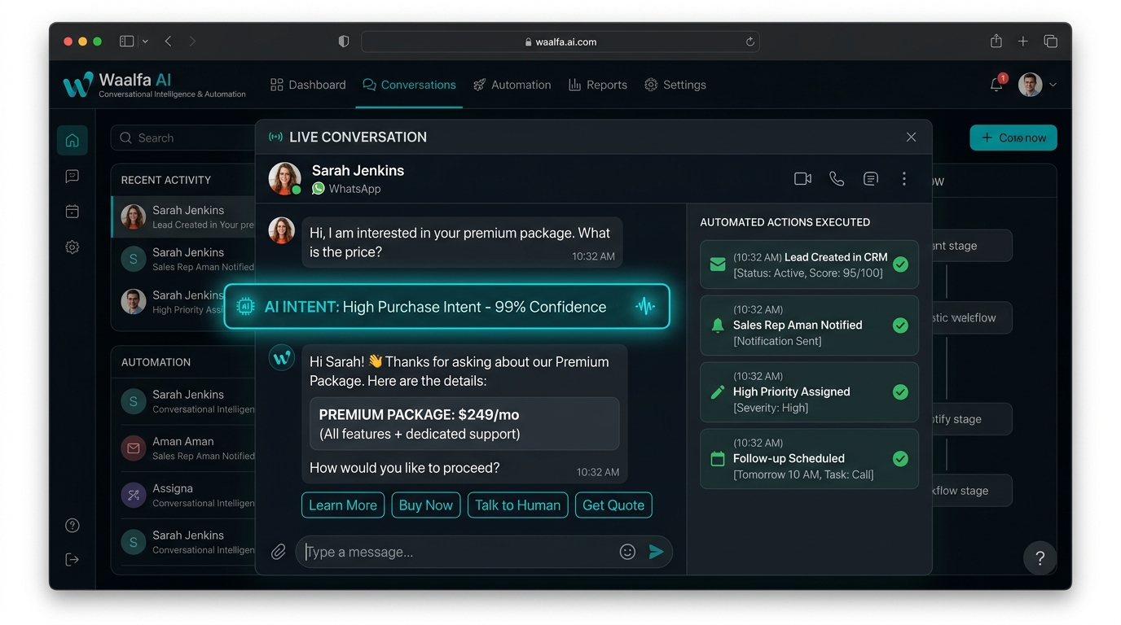Click the checkmark on Sales Rep Aman Notified
The image size is (1121, 625).
coord(900,326)
